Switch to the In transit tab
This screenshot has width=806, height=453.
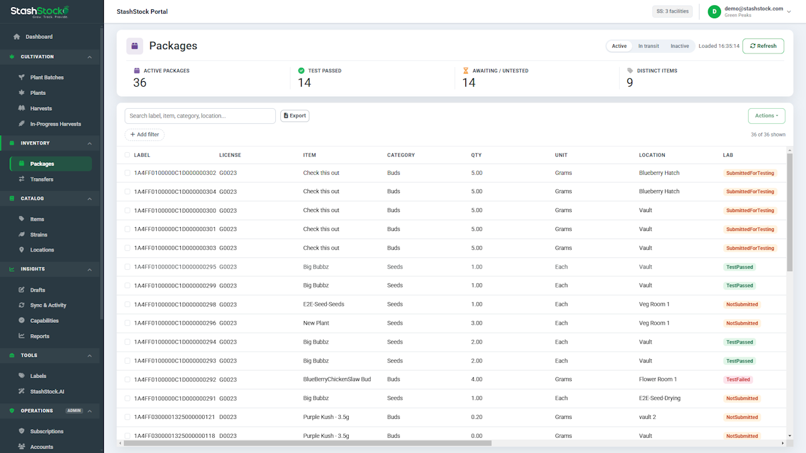coord(649,46)
